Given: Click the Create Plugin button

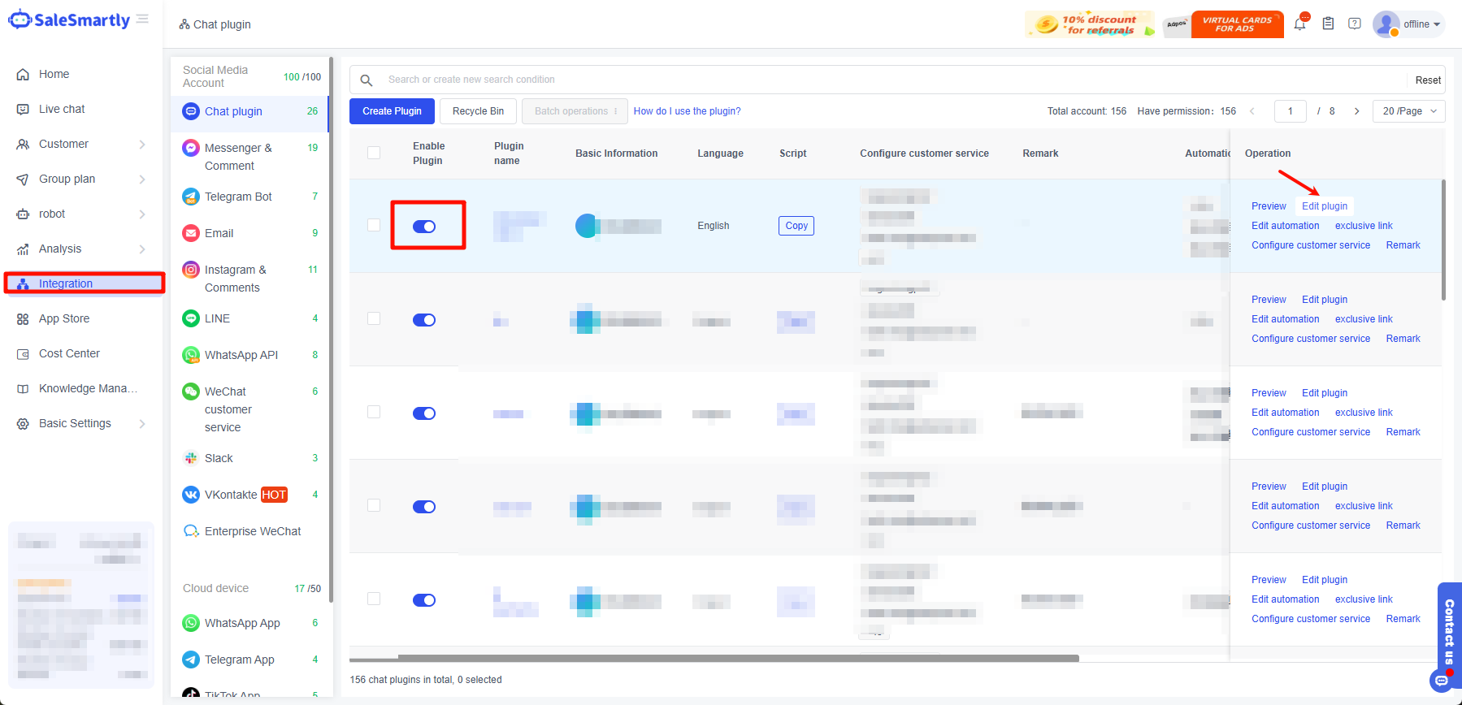Looking at the screenshot, I should click(392, 111).
